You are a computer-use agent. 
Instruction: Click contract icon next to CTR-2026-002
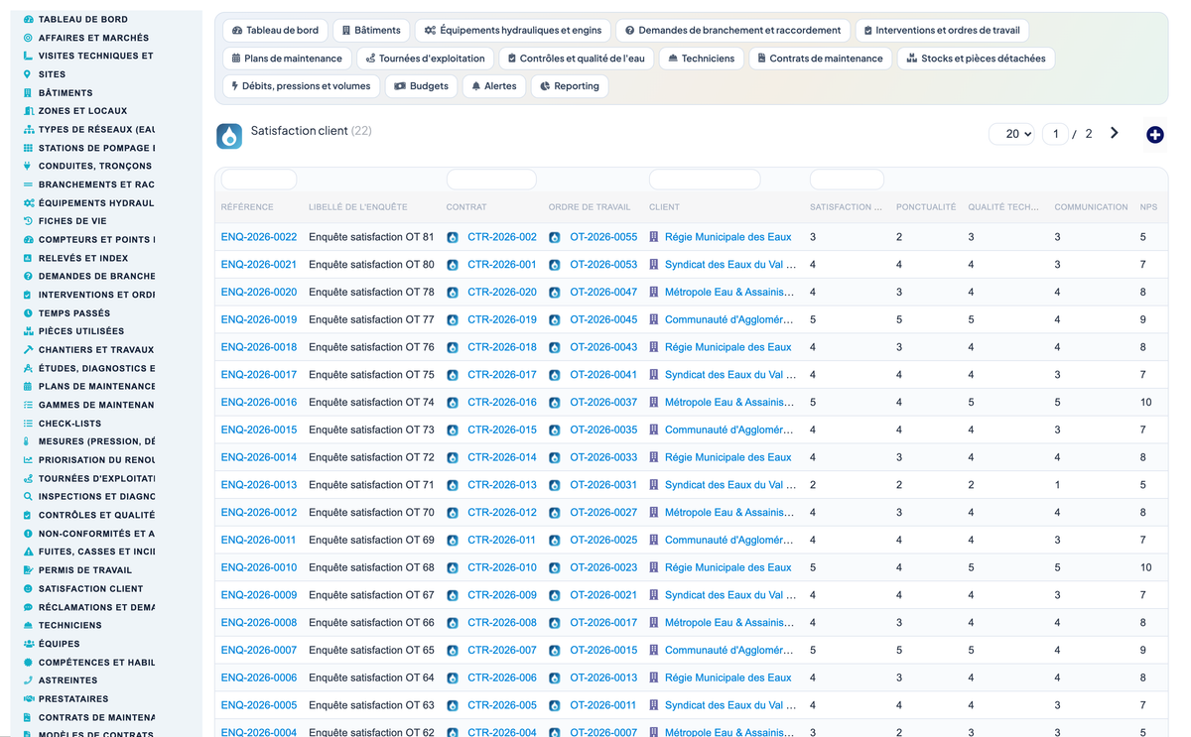[453, 238]
